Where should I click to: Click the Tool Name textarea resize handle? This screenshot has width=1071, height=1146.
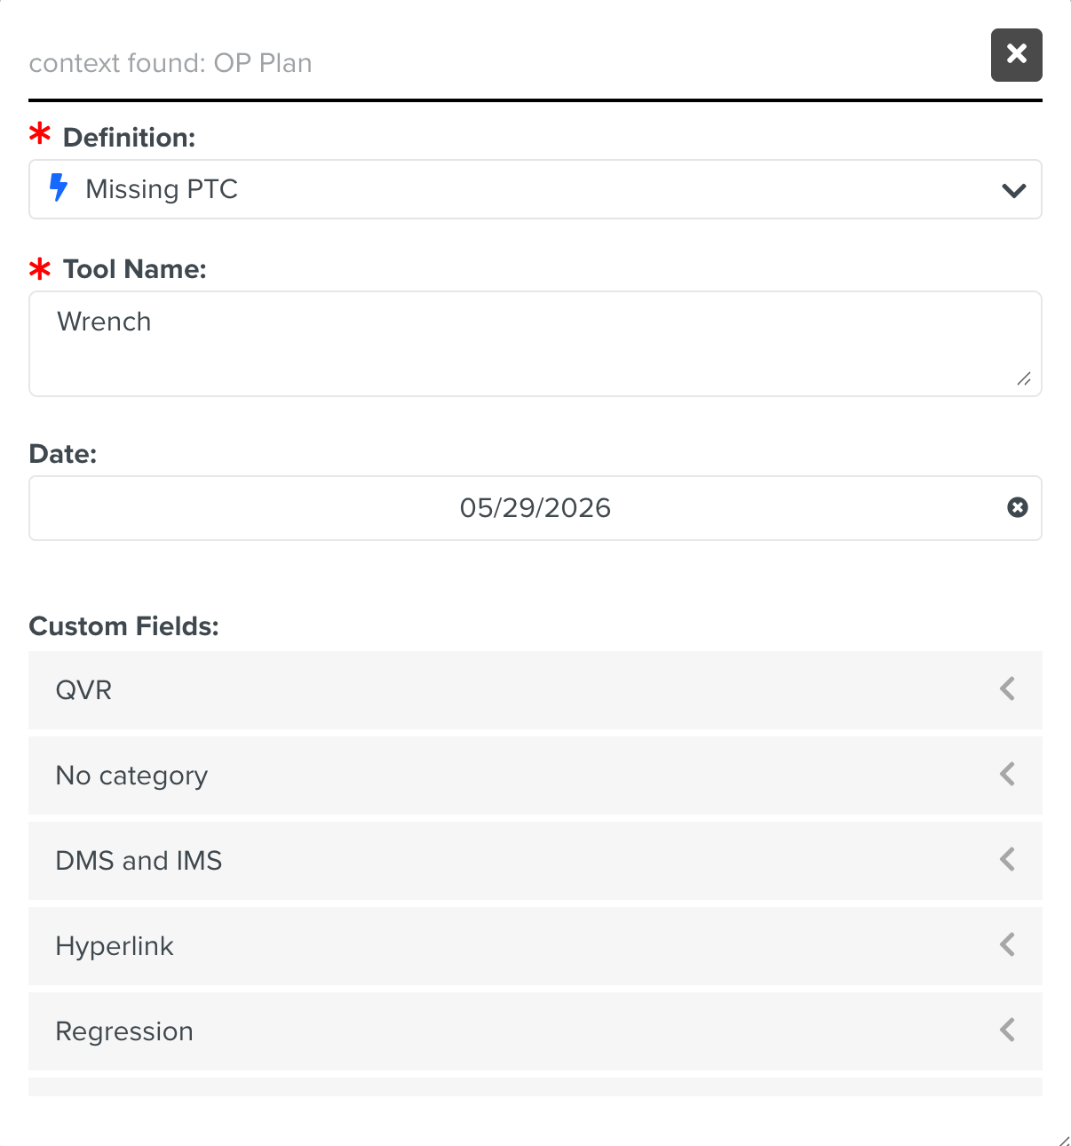click(1024, 378)
